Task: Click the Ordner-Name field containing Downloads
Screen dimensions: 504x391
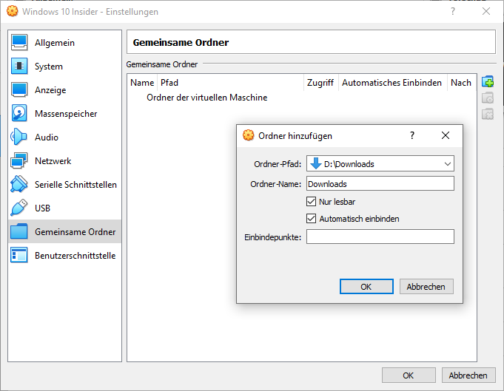Action: (380, 184)
